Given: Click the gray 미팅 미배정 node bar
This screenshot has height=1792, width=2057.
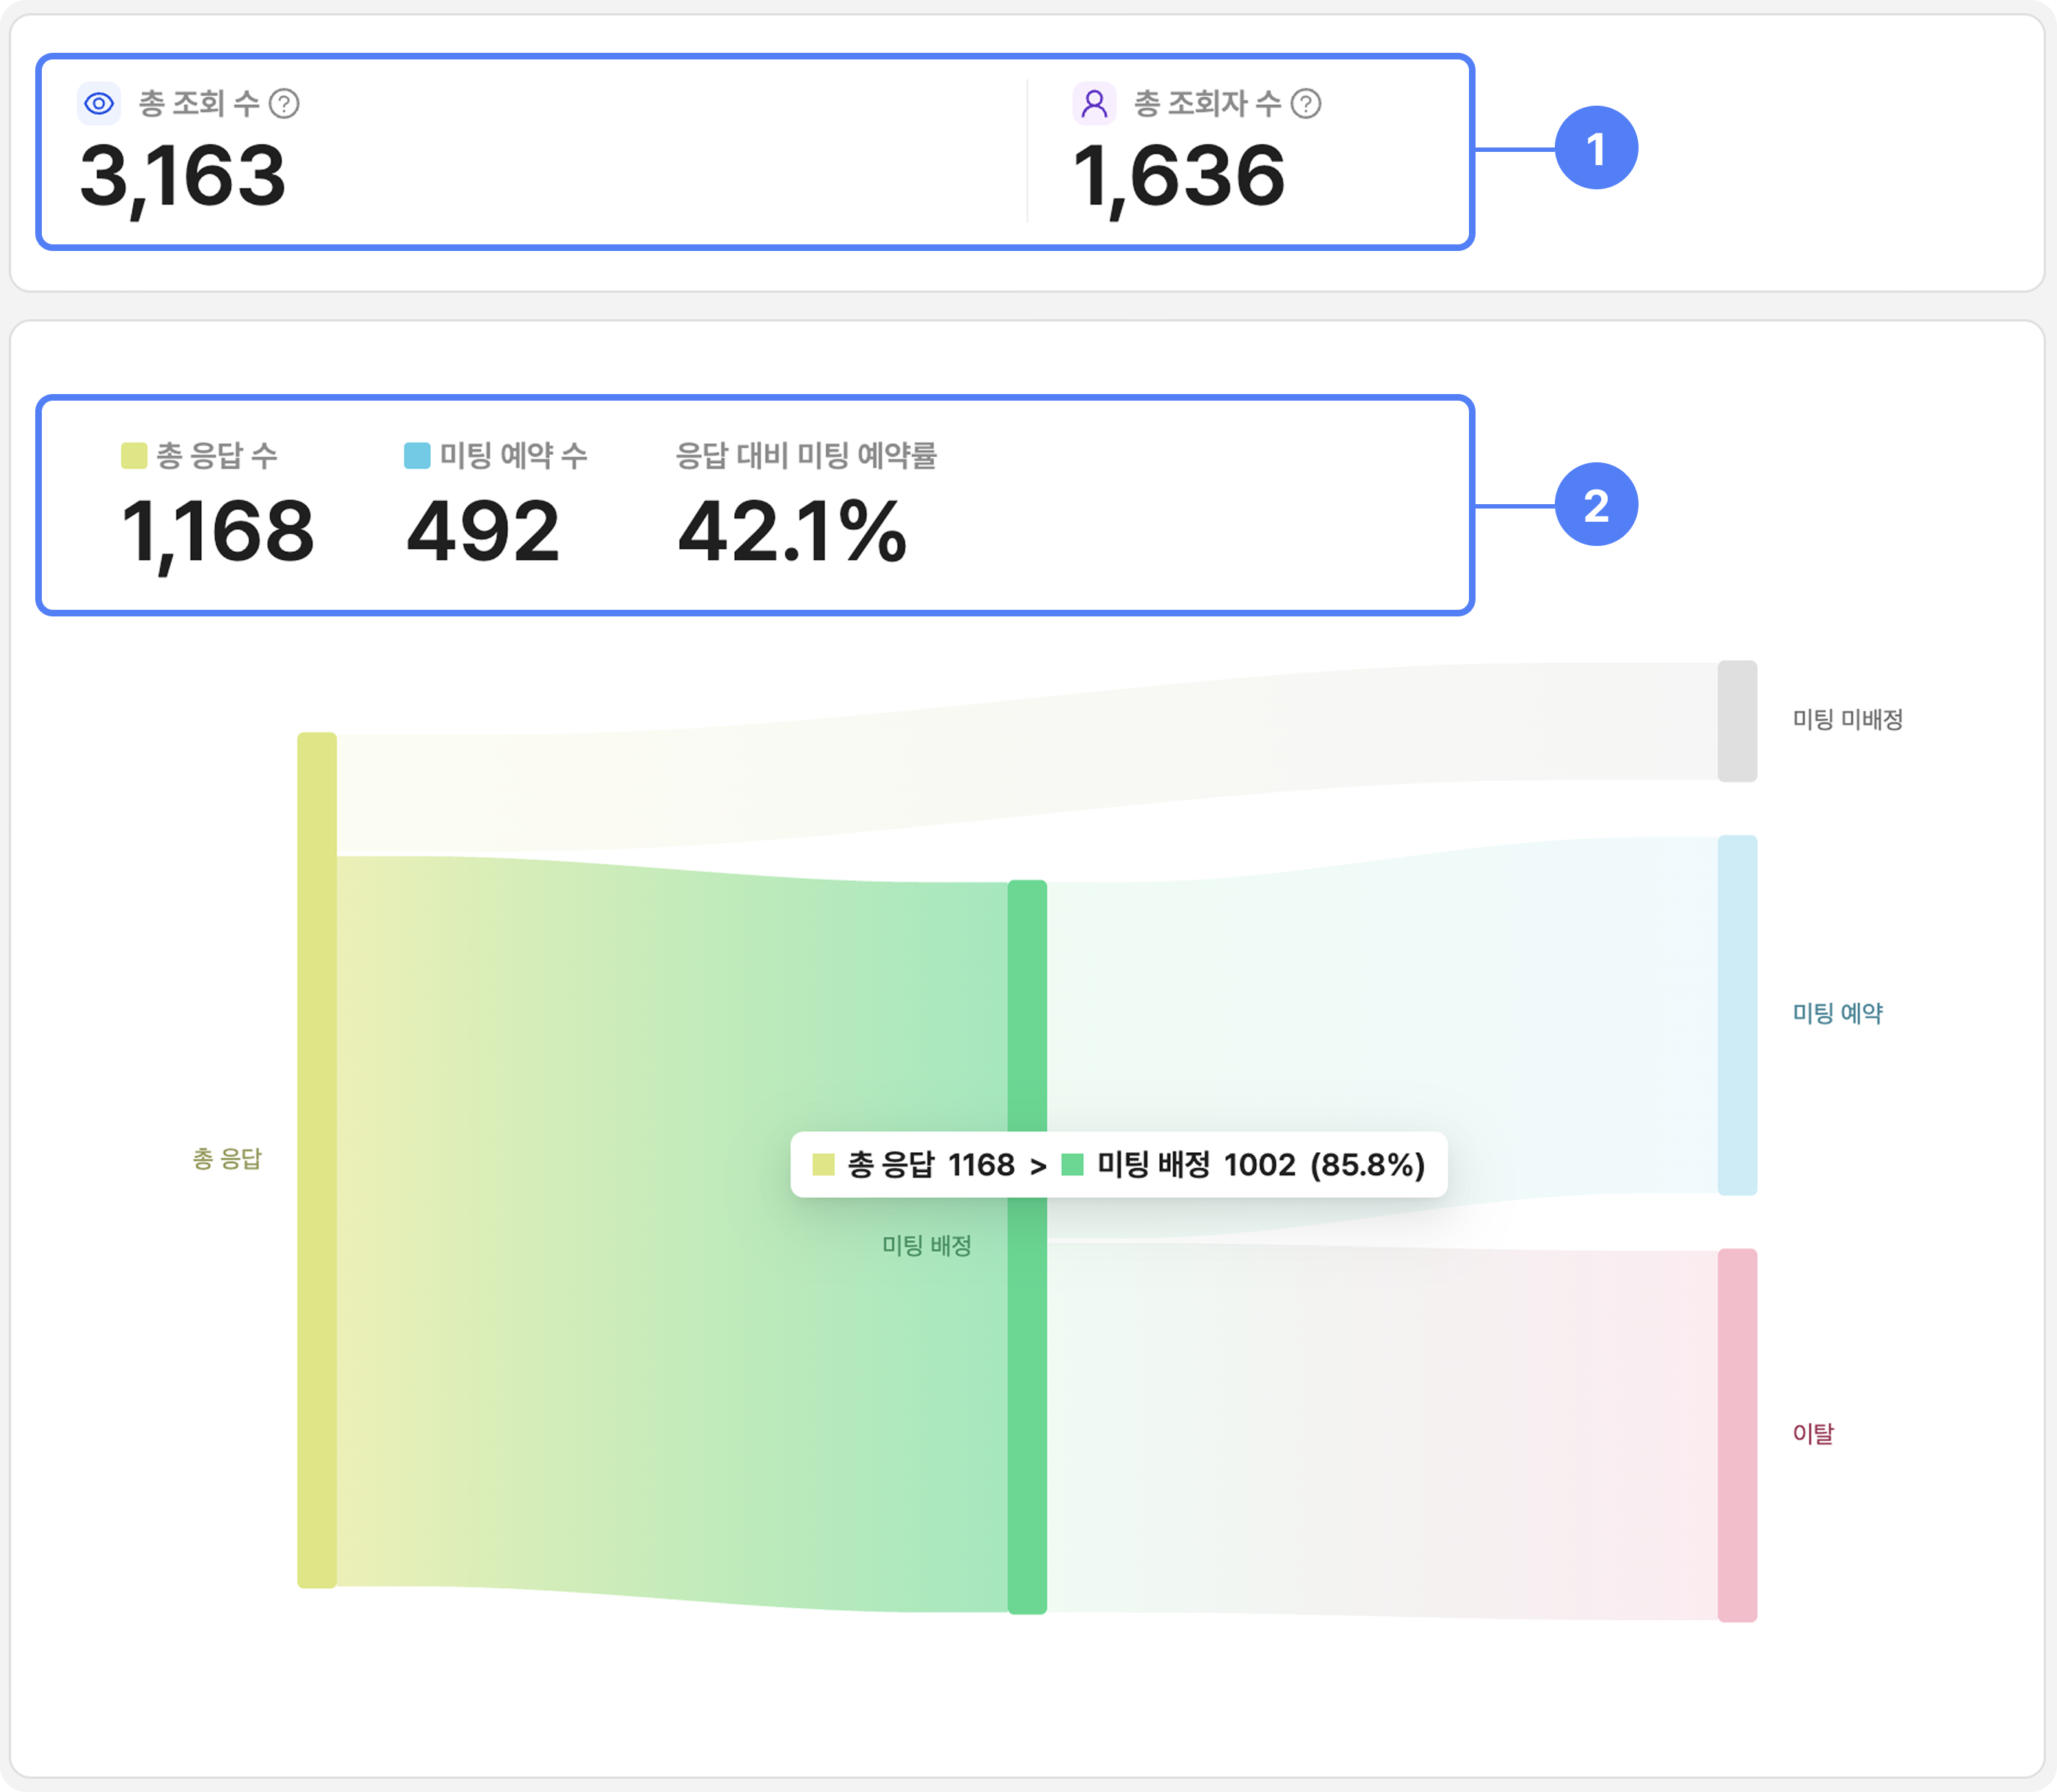Looking at the screenshot, I should pos(1737,721).
